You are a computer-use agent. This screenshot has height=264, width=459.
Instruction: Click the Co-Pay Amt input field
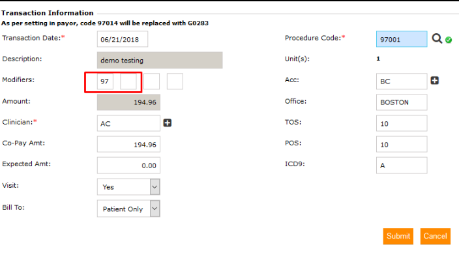pos(128,144)
